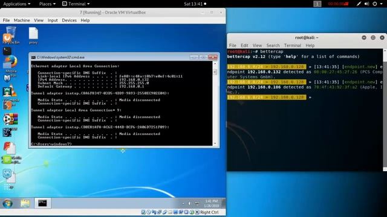Image resolution: width=387 pixels, height=217 pixels.
Task: Click the VirtualBox optical drive status icon
Action: pos(149,212)
